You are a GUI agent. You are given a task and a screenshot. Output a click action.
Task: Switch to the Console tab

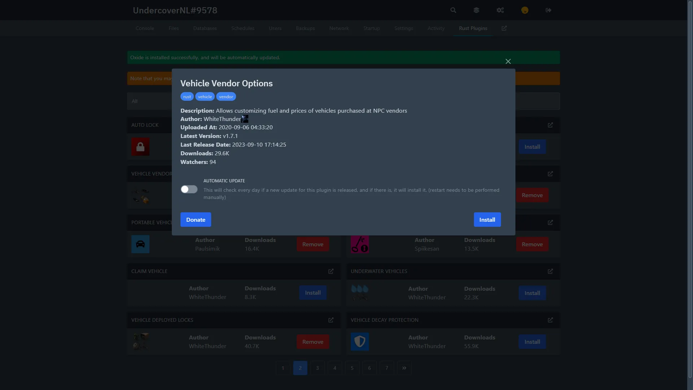[x=145, y=28]
